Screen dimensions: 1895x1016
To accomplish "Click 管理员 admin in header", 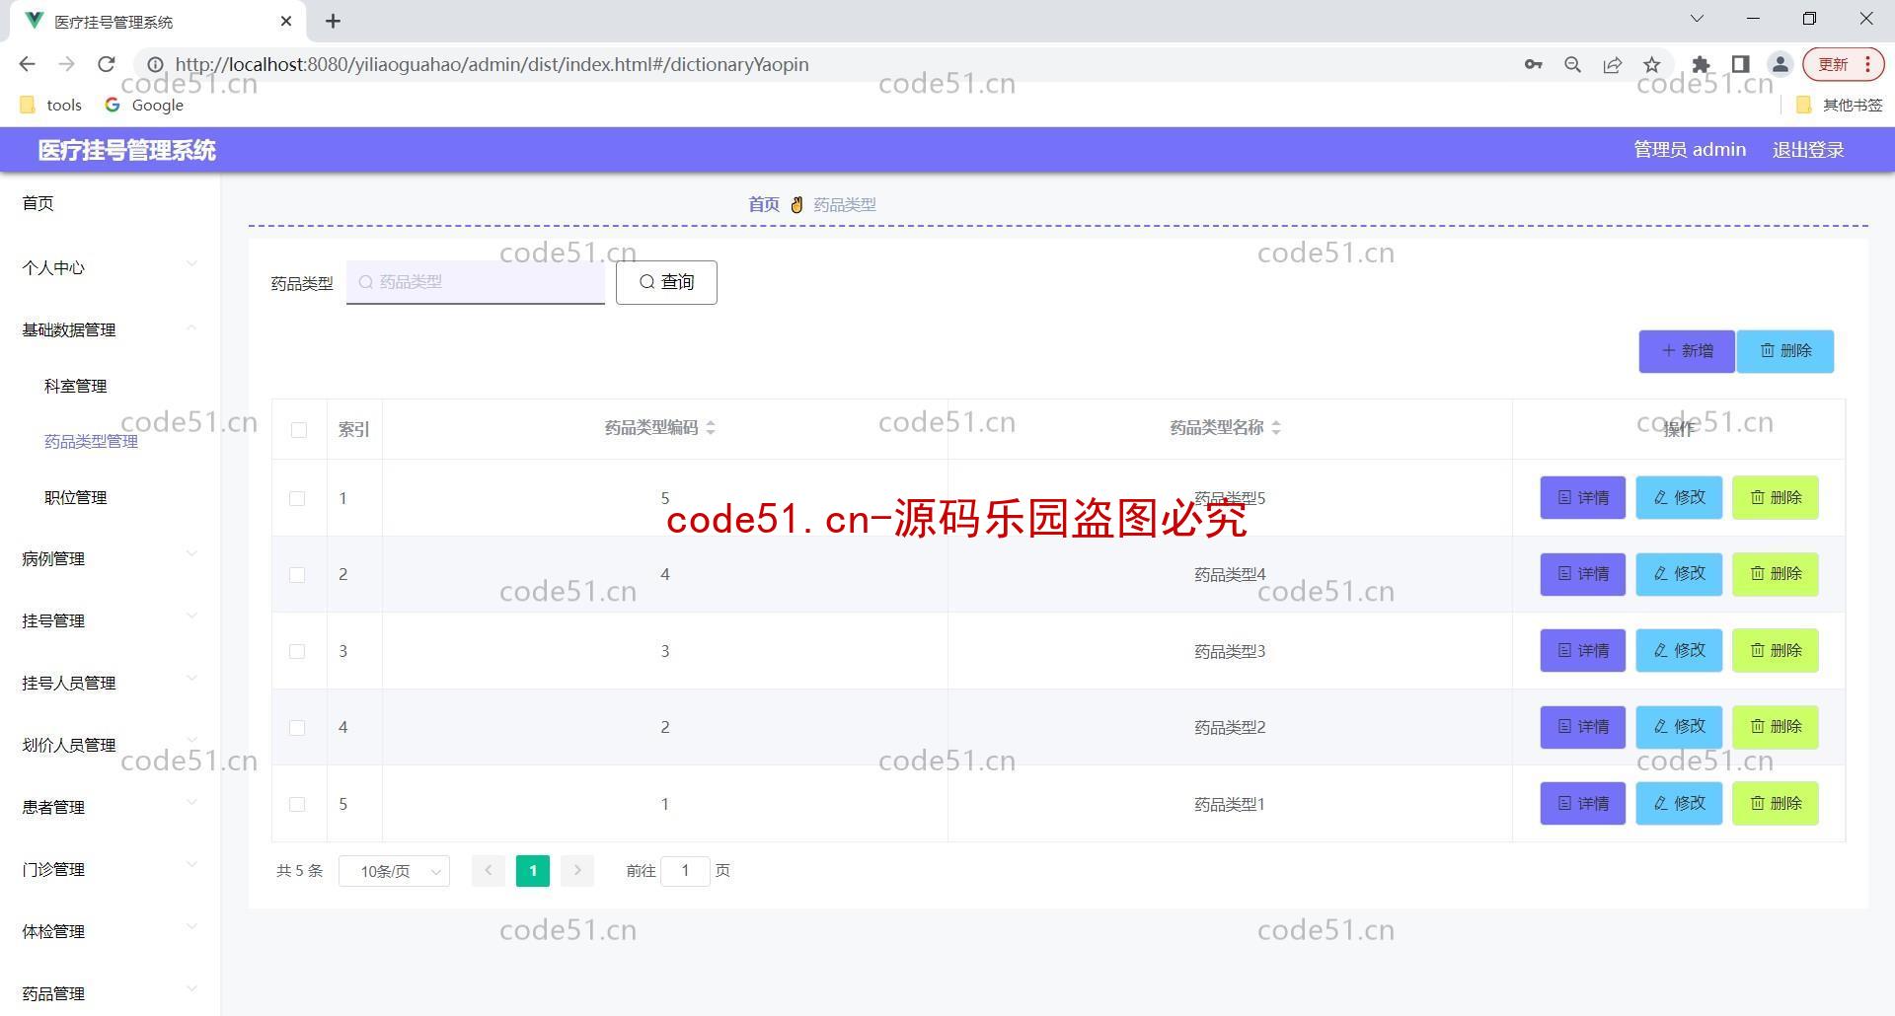I will tap(1690, 150).
